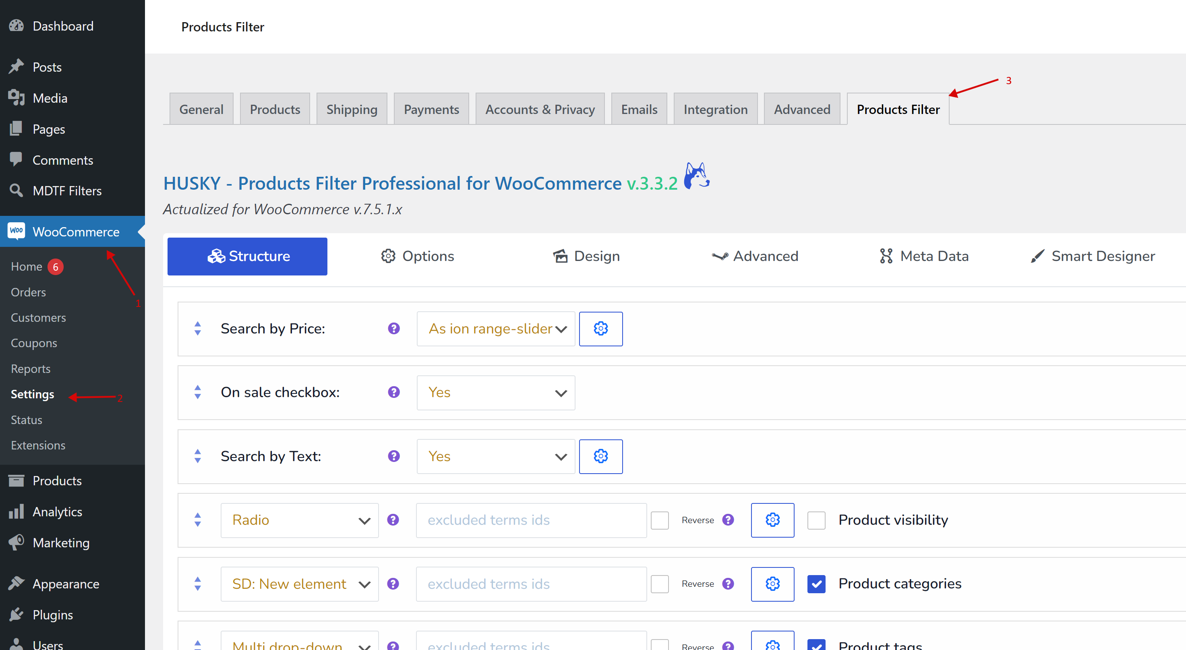Open settings gear in Product categories row
1186x650 pixels.
(x=772, y=584)
